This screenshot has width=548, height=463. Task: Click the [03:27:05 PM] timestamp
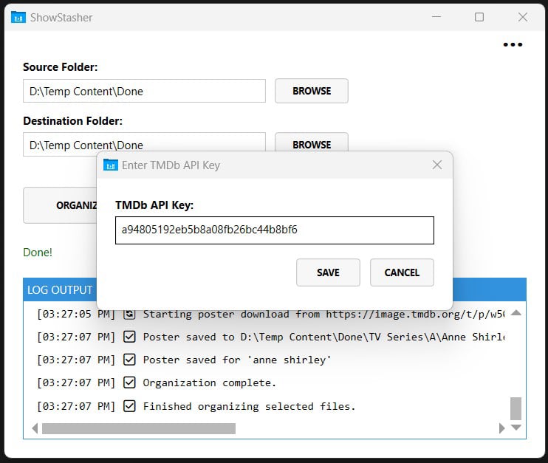(x=76, y=314)
